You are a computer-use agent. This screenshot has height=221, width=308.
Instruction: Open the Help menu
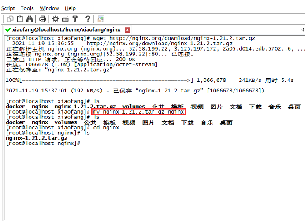tap(70, 8)
